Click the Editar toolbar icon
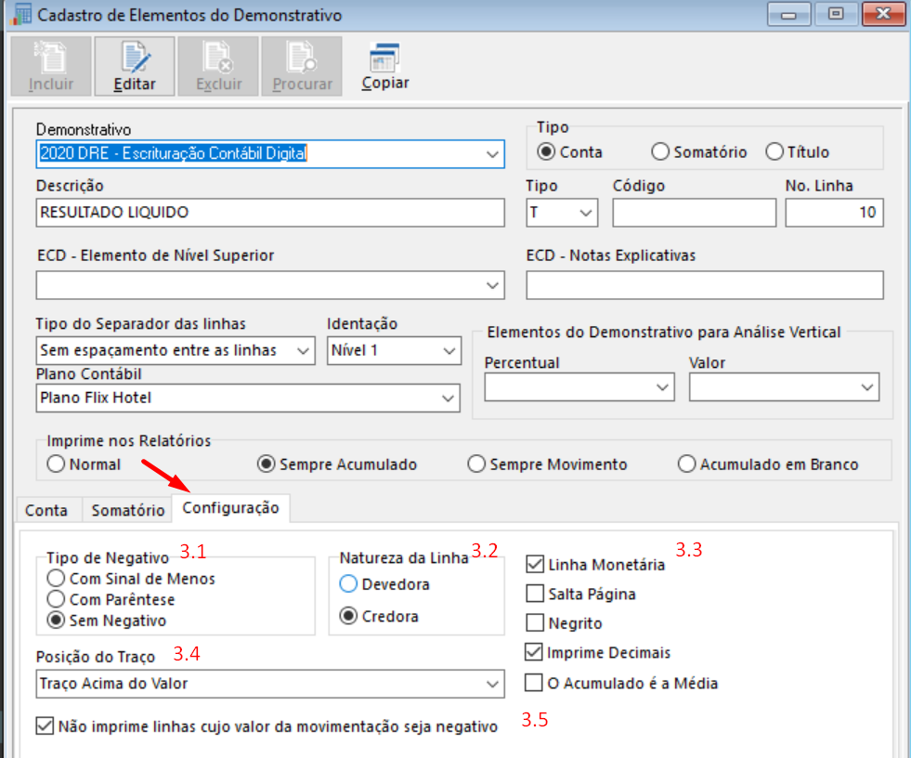The height and width of the screenshot is (758, 911). tap(135, 66)
